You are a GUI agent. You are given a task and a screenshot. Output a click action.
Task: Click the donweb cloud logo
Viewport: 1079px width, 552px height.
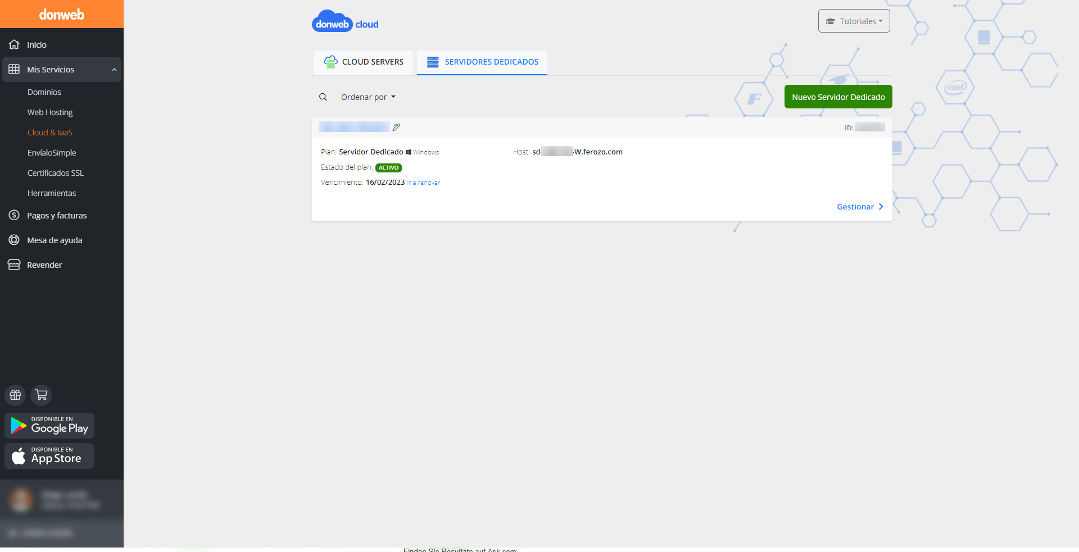click(x=345, y=21)
